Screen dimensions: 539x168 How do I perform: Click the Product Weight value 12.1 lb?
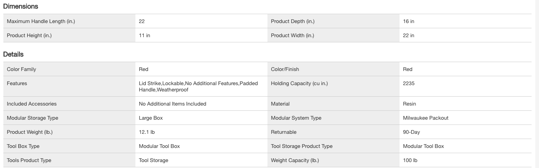pos(147,132)
